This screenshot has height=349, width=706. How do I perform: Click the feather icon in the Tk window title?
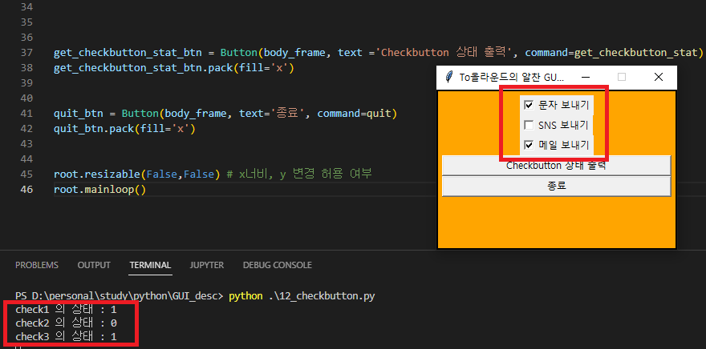tap(448, 77)
